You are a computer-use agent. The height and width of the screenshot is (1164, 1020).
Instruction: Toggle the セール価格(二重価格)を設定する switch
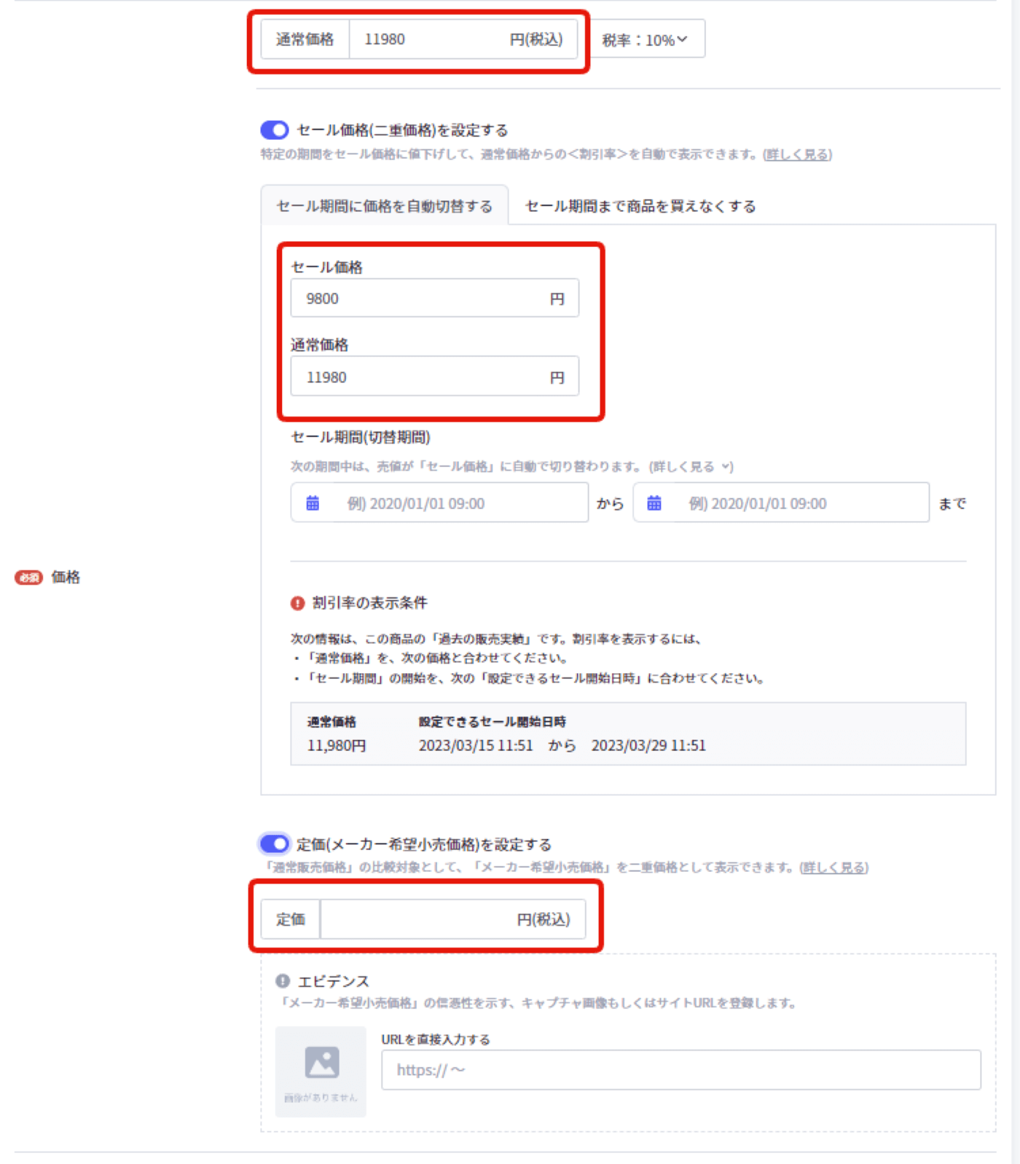pyautogui.click(x=275, y=130)
